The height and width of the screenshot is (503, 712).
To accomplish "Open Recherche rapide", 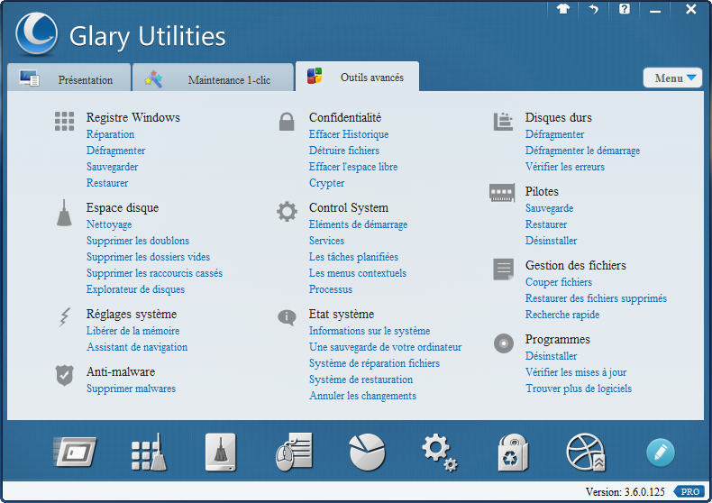I will click(x=562, y=315).
